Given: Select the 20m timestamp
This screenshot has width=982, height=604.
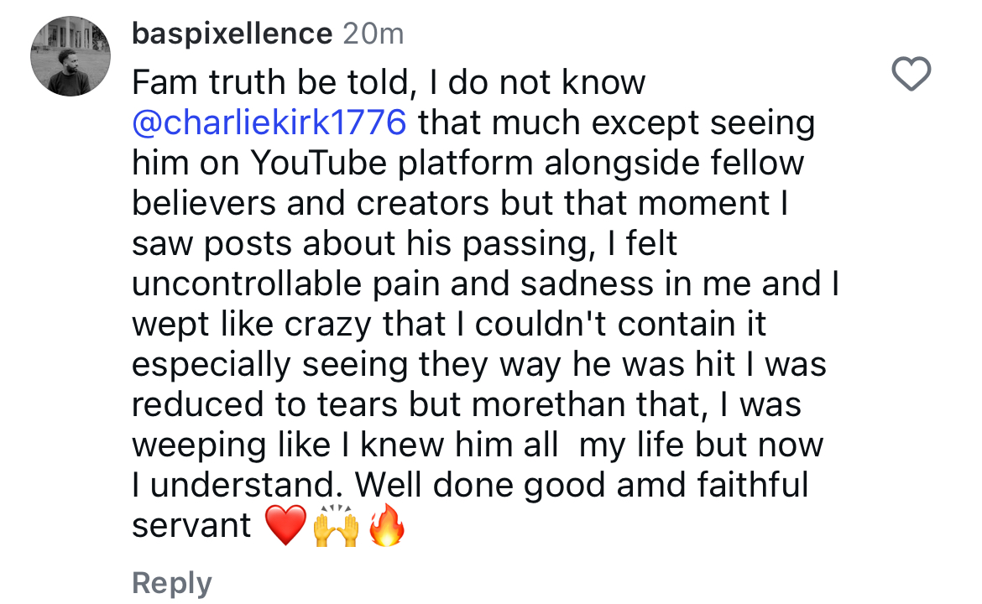Looking at the screenshot, I should point(373,34).
